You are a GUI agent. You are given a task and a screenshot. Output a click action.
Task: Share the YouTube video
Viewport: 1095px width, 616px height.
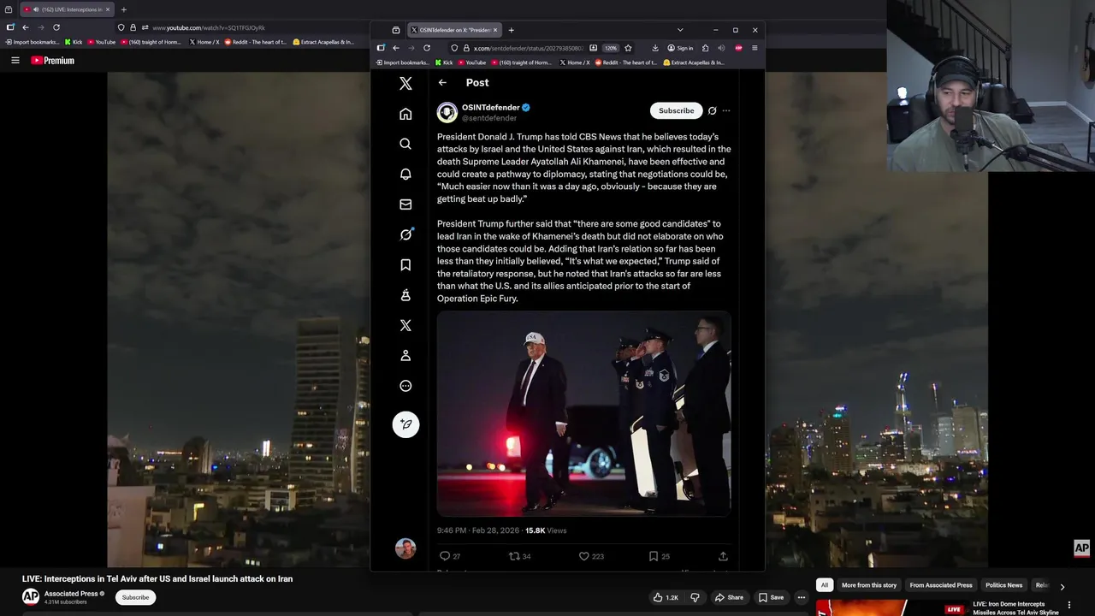(730, 597)
